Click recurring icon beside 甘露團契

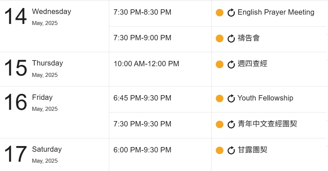(231, 150)
